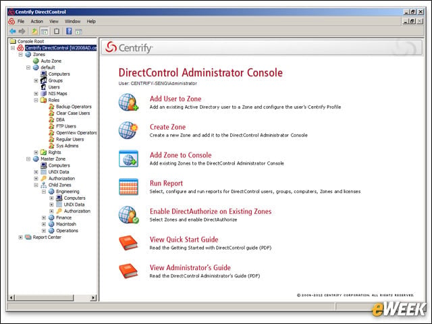Select Computers under default zone
Screen dimensions: 432x324
[x=59, y=74]
